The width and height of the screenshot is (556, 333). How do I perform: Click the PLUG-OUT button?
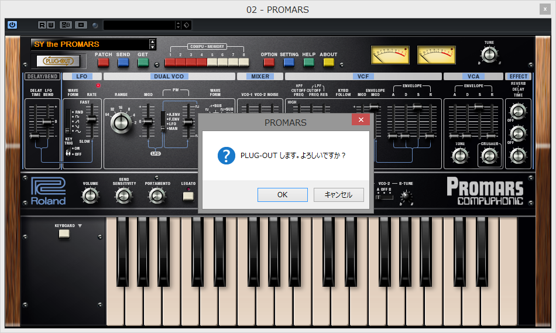[x=59, y=61]
